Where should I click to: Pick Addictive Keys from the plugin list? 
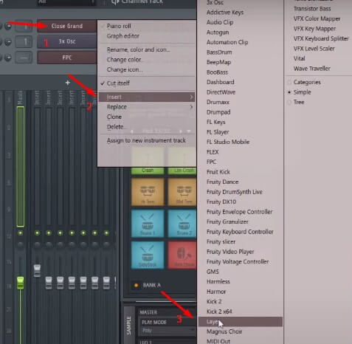tap(225, 13)
